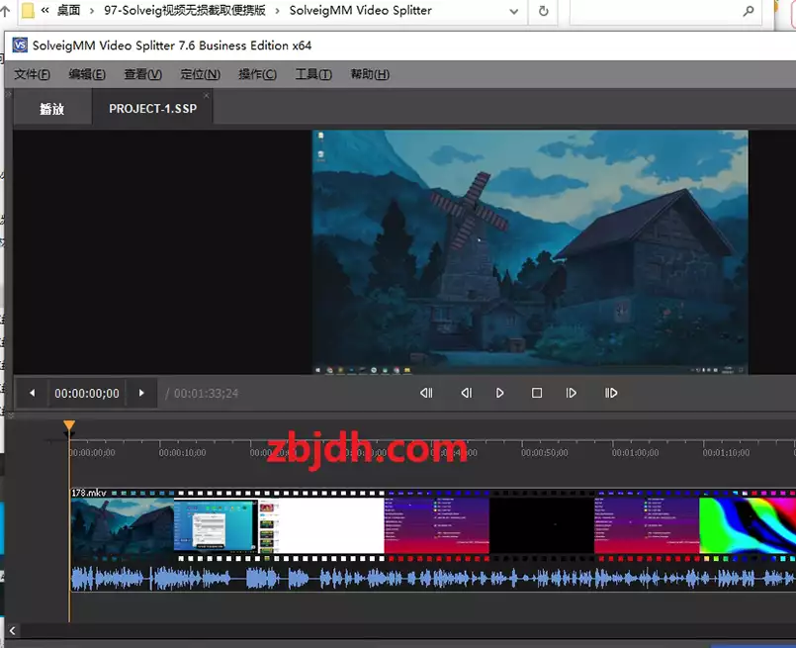Click the SolveigMM Video Splitter title bar icon
796x648 pixels.
click(20, 46)
